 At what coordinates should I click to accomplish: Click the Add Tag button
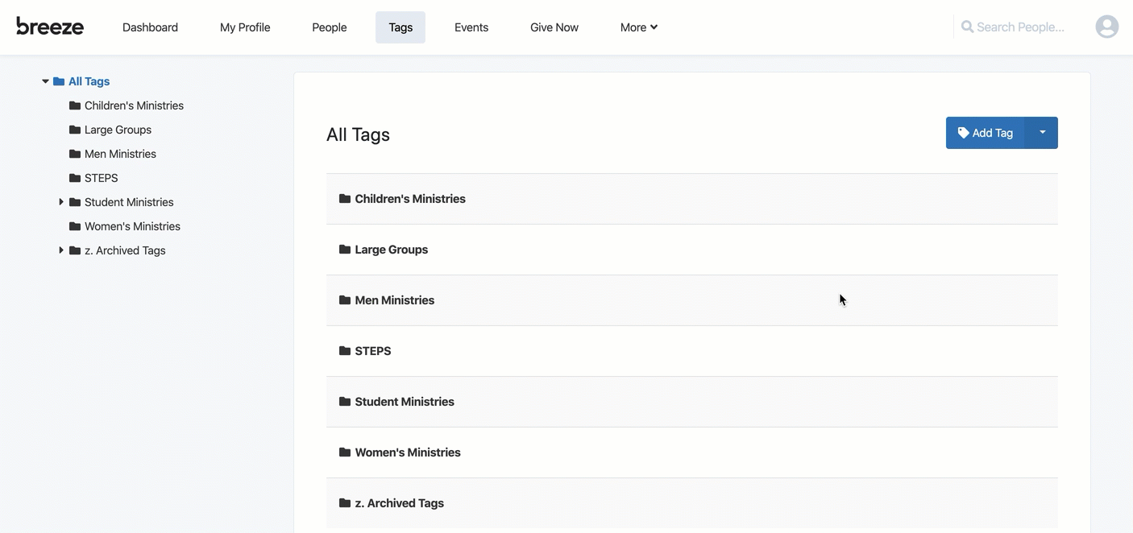986,133
